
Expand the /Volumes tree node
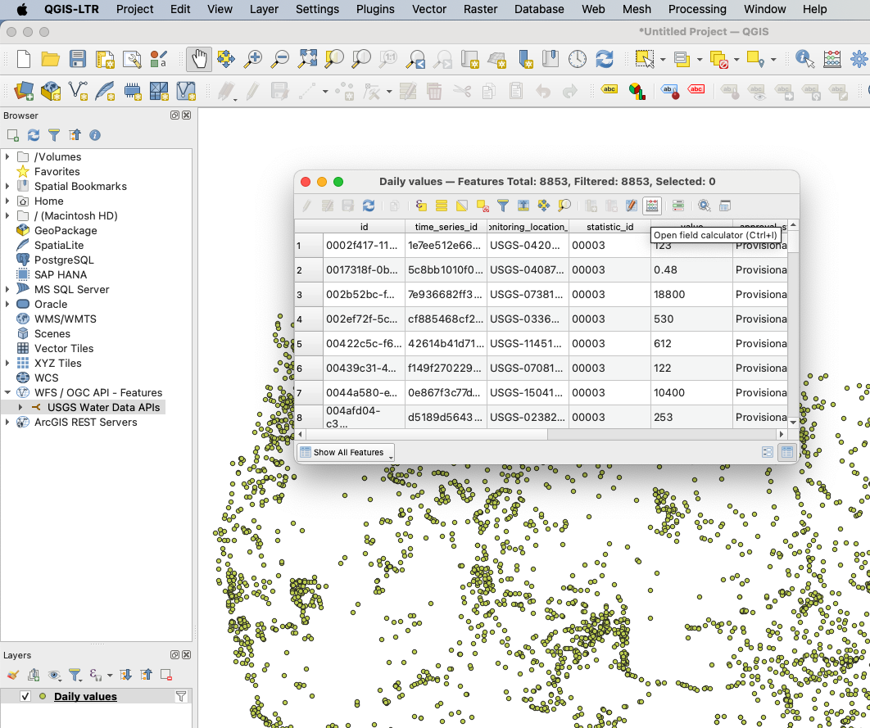pos(7,157)
